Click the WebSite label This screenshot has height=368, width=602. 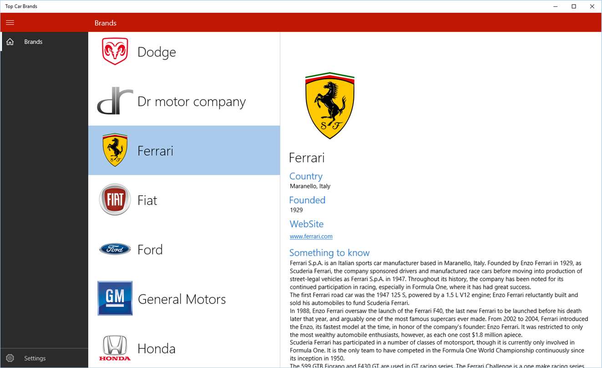(x=307, y=224)
